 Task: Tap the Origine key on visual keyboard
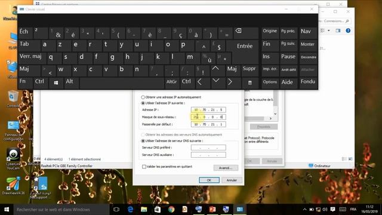(x=270, y=33)
